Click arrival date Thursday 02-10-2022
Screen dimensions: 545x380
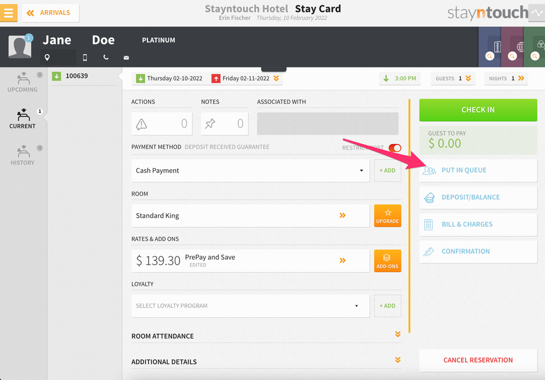point(169,79)
